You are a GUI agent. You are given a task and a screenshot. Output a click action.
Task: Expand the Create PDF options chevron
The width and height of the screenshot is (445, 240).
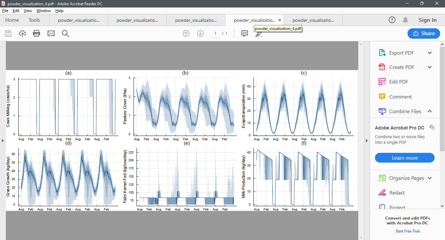pyautogui.click(x=430, y=67)
